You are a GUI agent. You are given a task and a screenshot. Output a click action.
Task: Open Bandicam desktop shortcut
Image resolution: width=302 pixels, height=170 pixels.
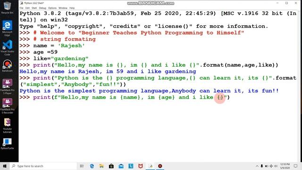coord(7,66)
